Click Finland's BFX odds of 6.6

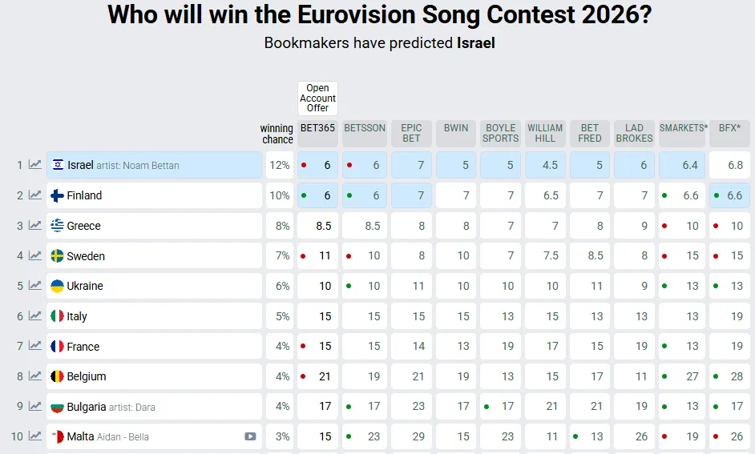click(x=729, y=195)
